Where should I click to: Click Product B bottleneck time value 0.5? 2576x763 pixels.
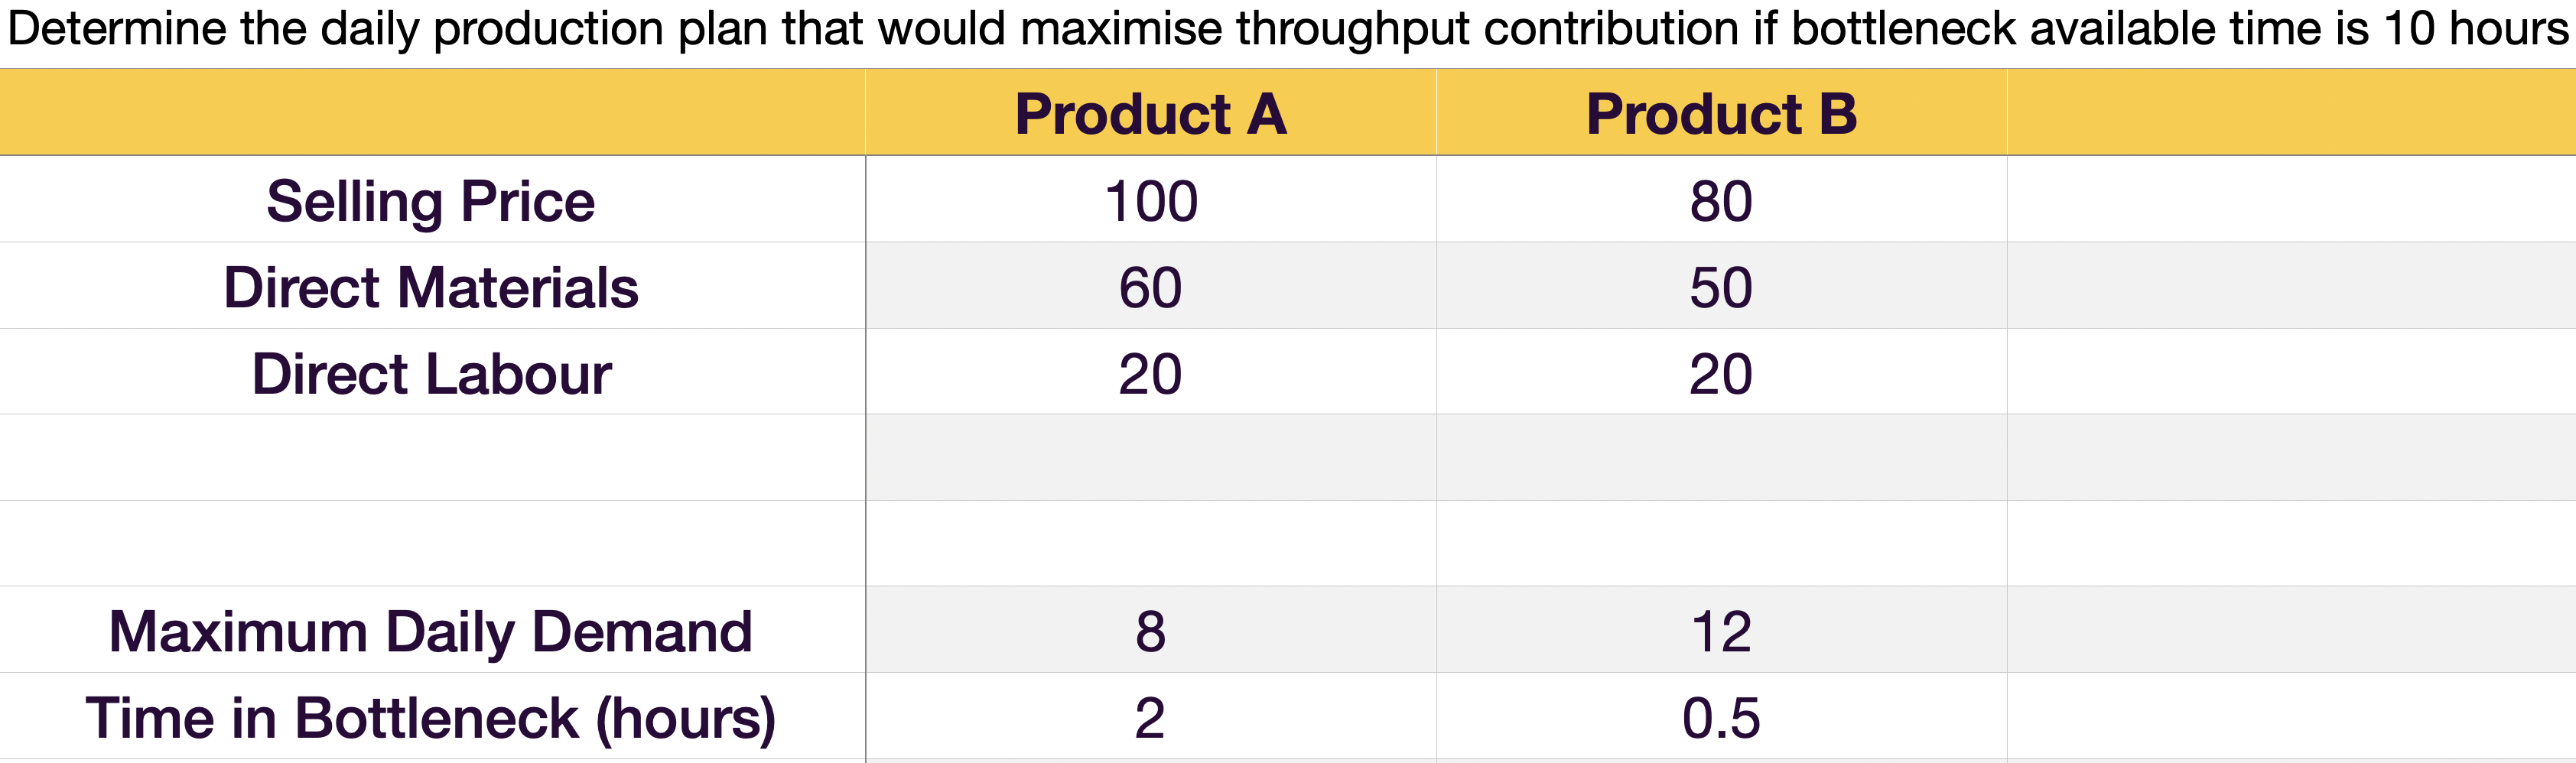coord(1721,717)
